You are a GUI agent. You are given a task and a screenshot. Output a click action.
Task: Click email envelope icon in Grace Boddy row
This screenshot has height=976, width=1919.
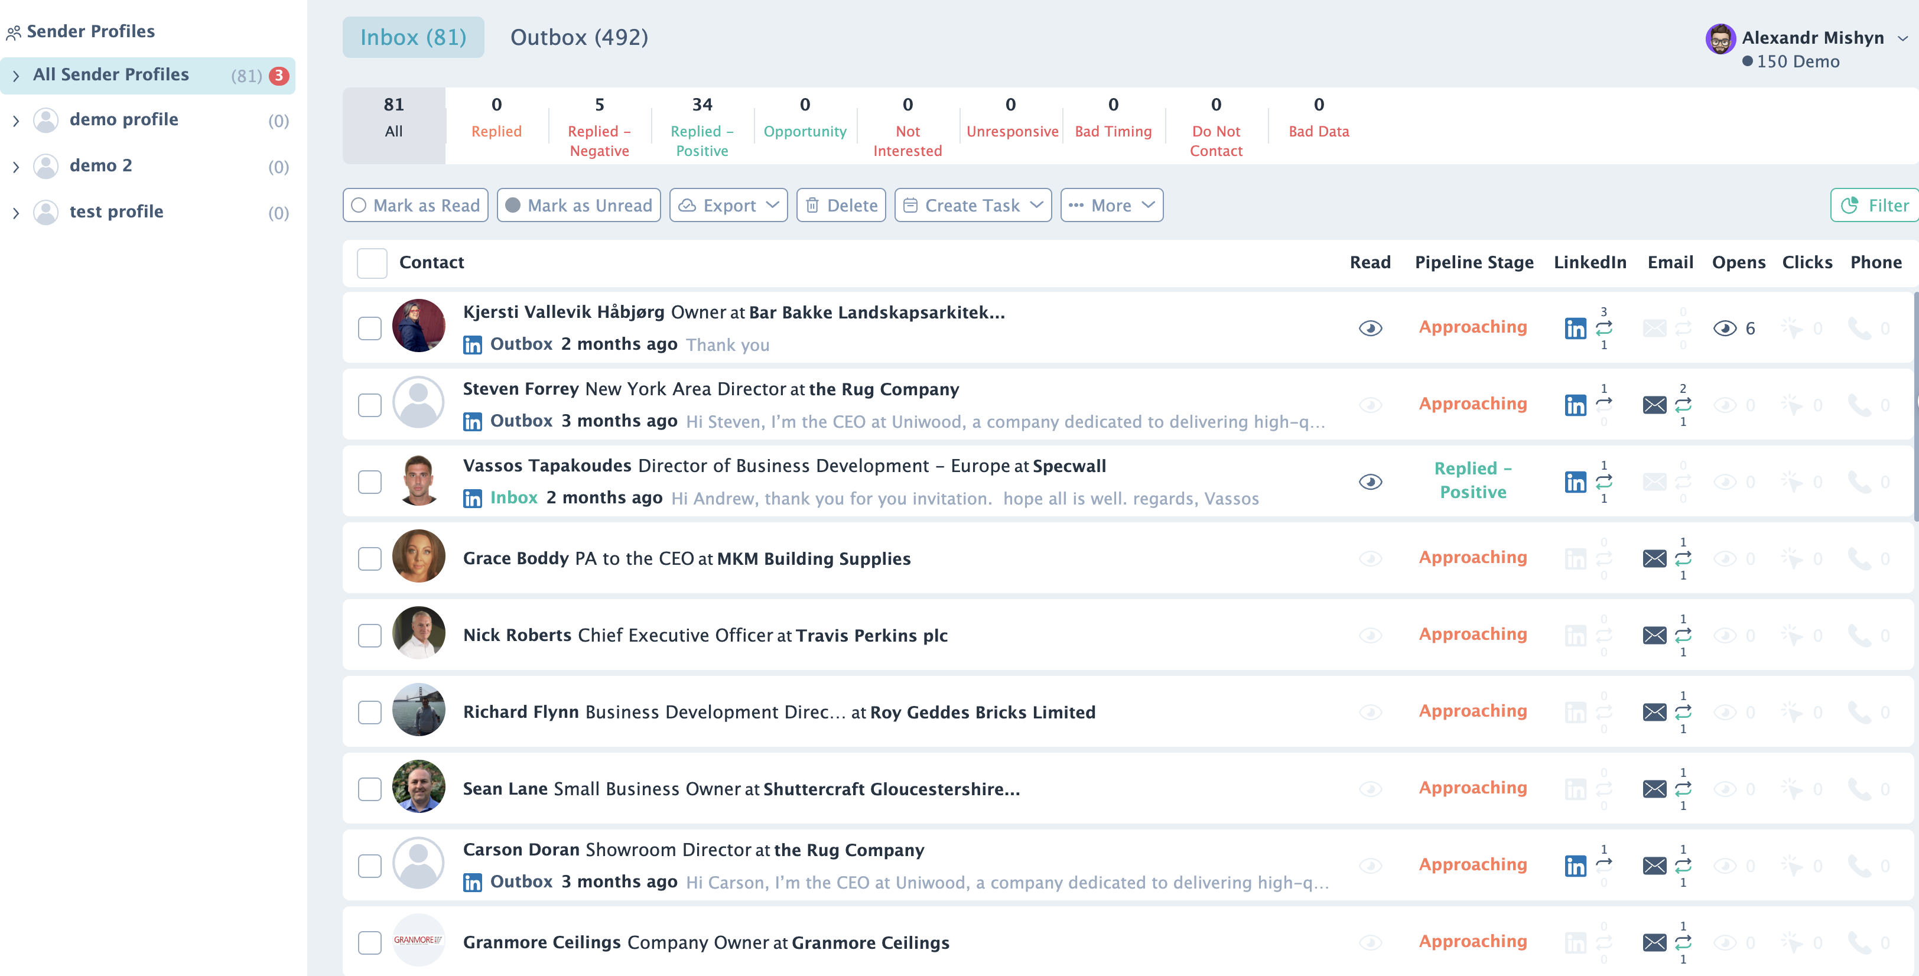coord(1654,559)
